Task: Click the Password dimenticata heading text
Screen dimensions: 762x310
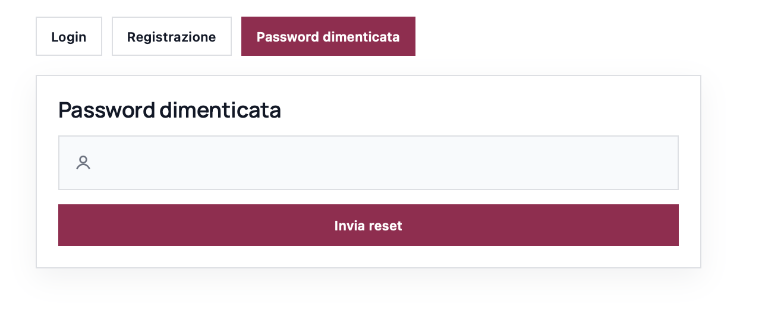Action: click(x=169, y=110)
